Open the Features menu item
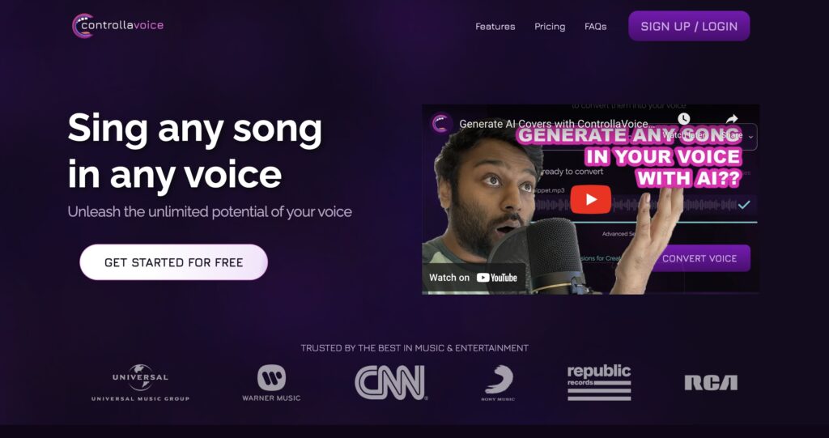This screenshot has height=438, width=829. coord(495,27)
